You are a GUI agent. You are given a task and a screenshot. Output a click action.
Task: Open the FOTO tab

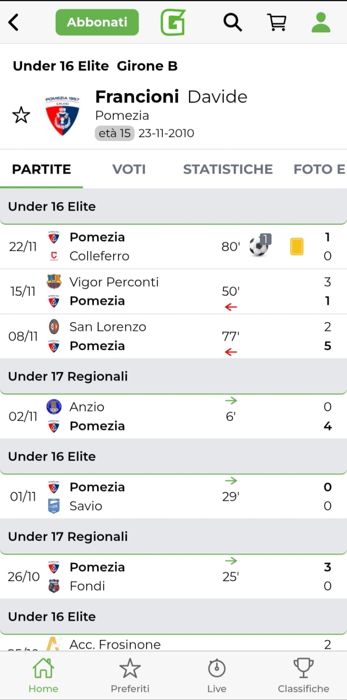tap(319, 169)
